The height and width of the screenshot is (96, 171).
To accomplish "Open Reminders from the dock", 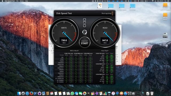I will (64, 93).
